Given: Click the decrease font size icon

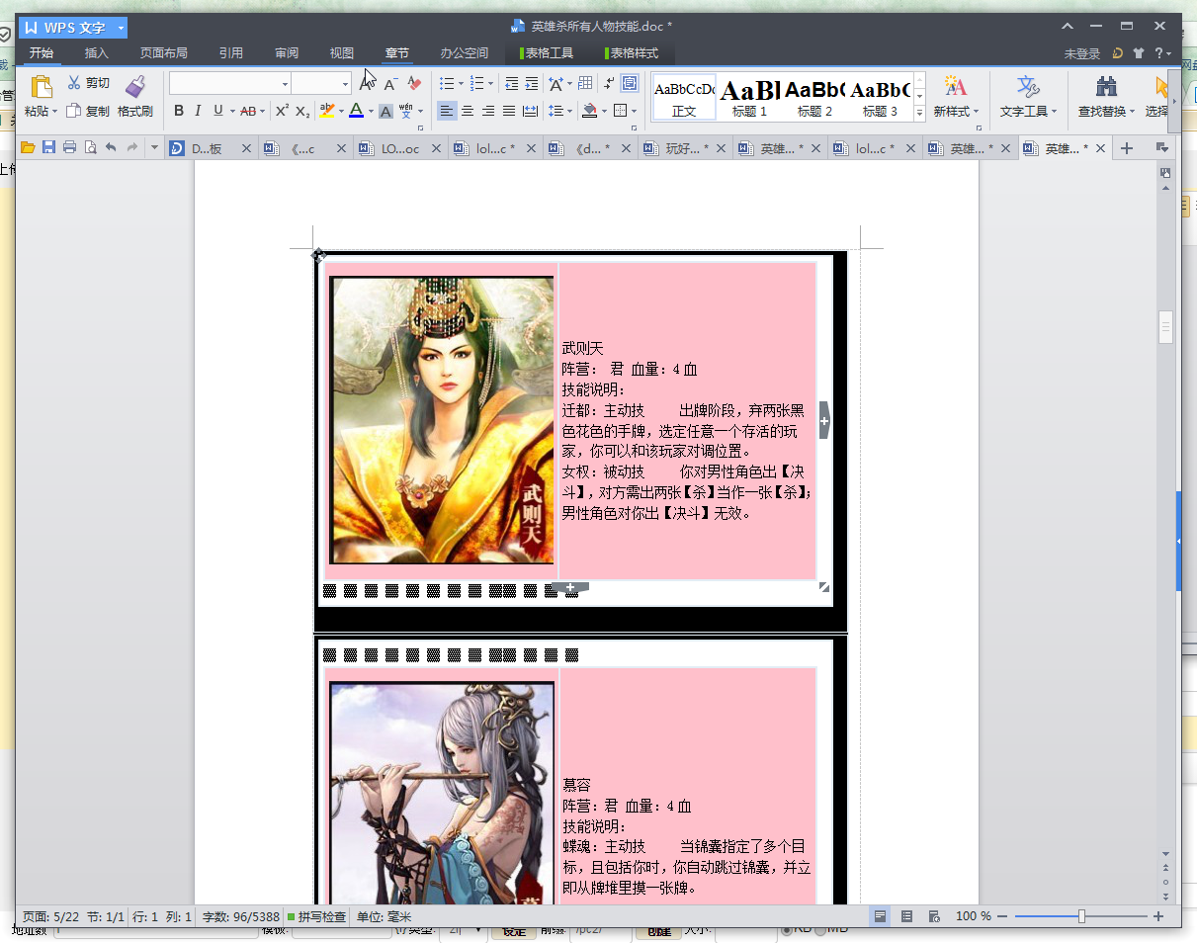Looking at the screenshot, I should tap(391, 84).
